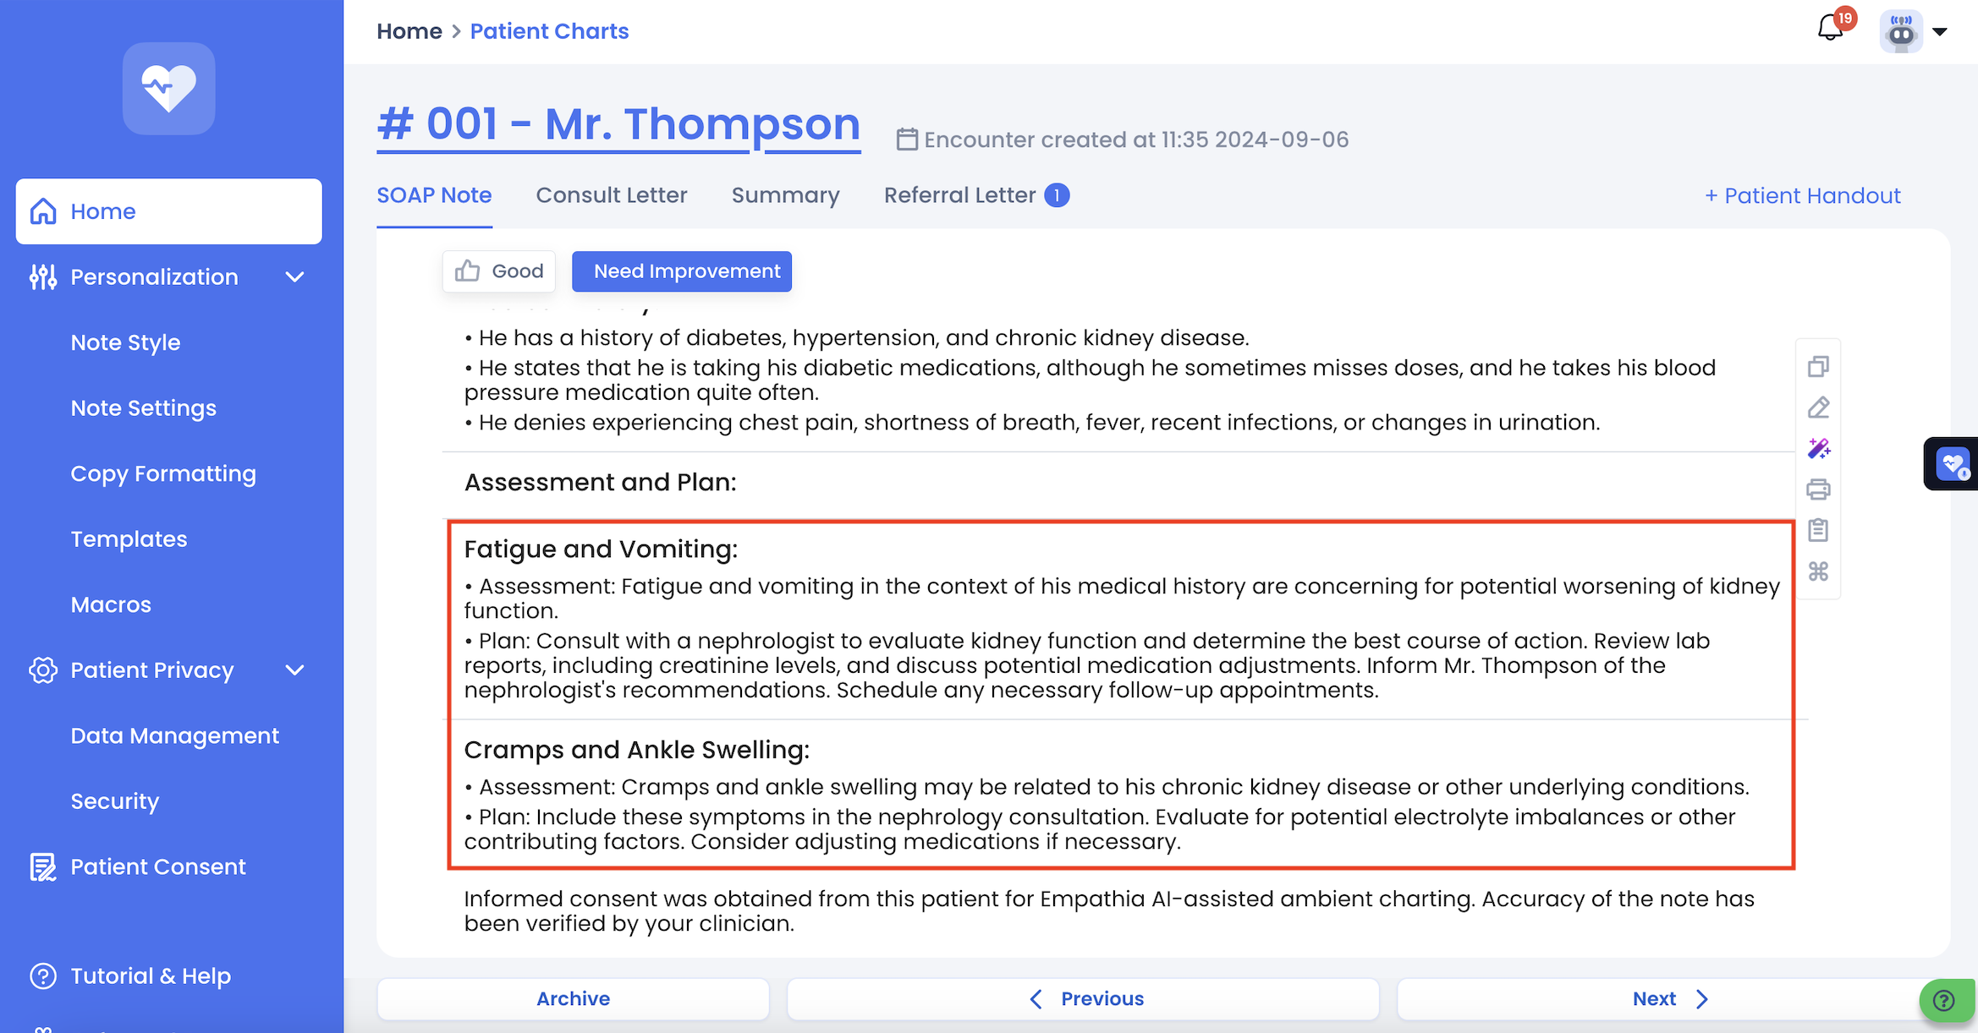The width and height of the screenshot is (1978, 1033).
Task: Click the pencil edit icon
Action: (x=1818, y=407)
